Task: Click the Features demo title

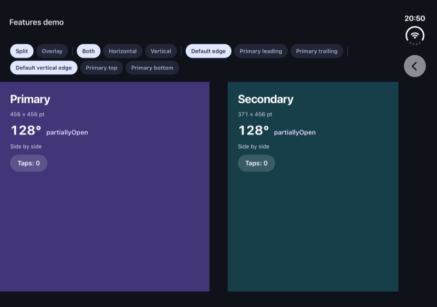Action: pyautogui.click(x=37, y=22)
